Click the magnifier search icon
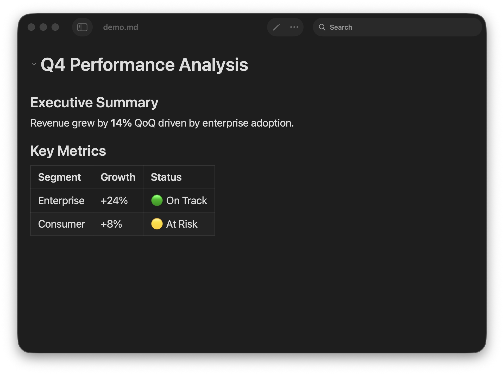Image resolution: width=504 pixels, height=375 pixels. (x=322, y=27)
